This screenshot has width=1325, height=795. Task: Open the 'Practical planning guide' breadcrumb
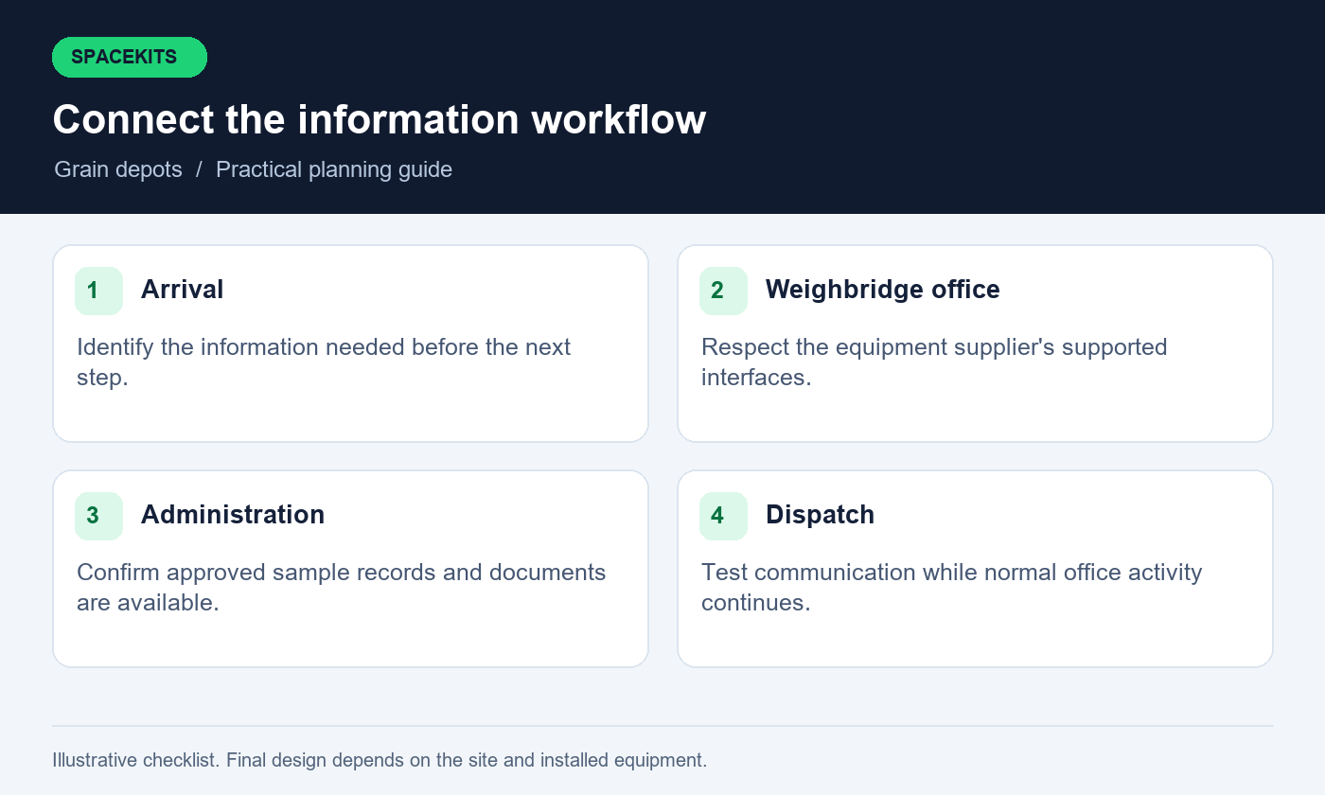334,169
